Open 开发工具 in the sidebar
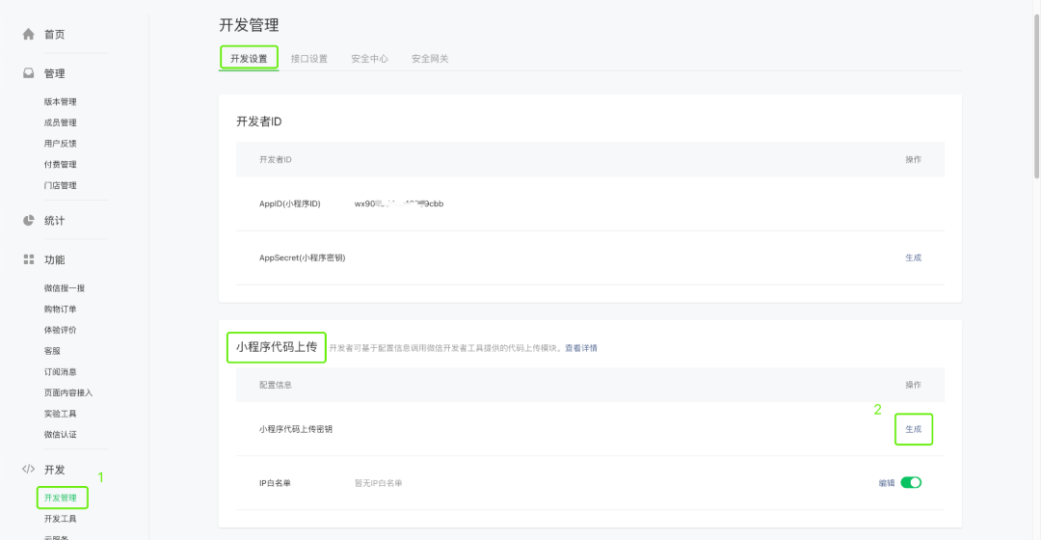 61,519
